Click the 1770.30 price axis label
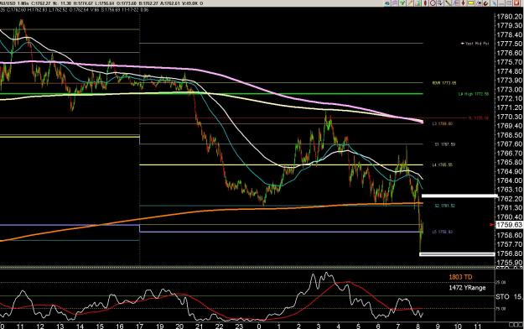This screenshot has height=329, width=524. tap(509, 117)
